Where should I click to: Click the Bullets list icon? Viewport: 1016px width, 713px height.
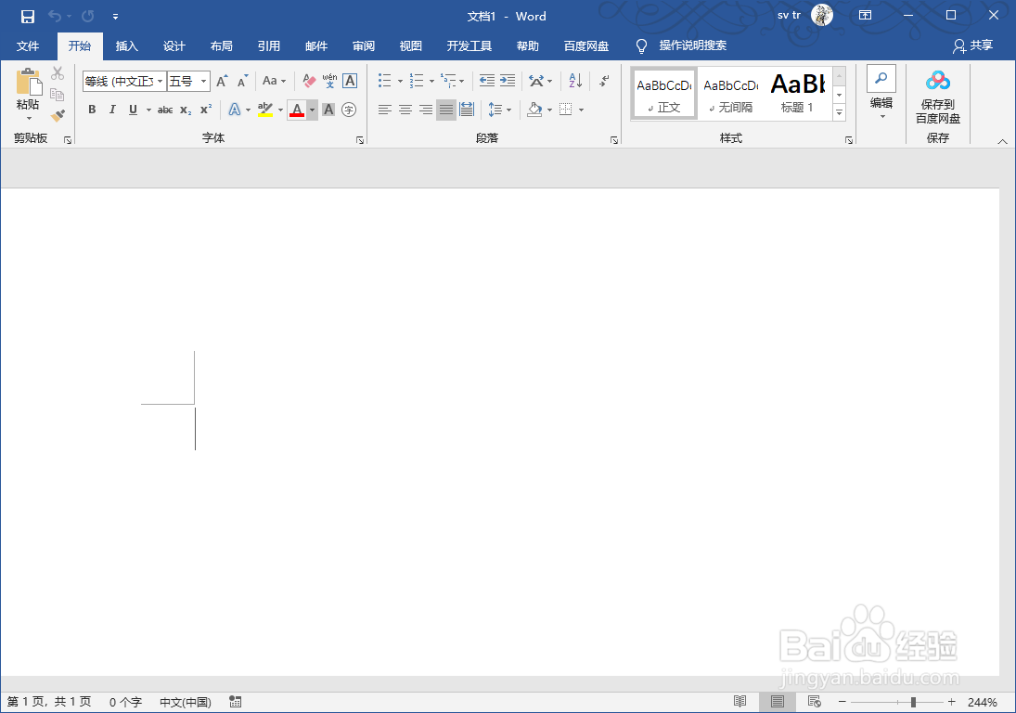[x=385, y=81]
